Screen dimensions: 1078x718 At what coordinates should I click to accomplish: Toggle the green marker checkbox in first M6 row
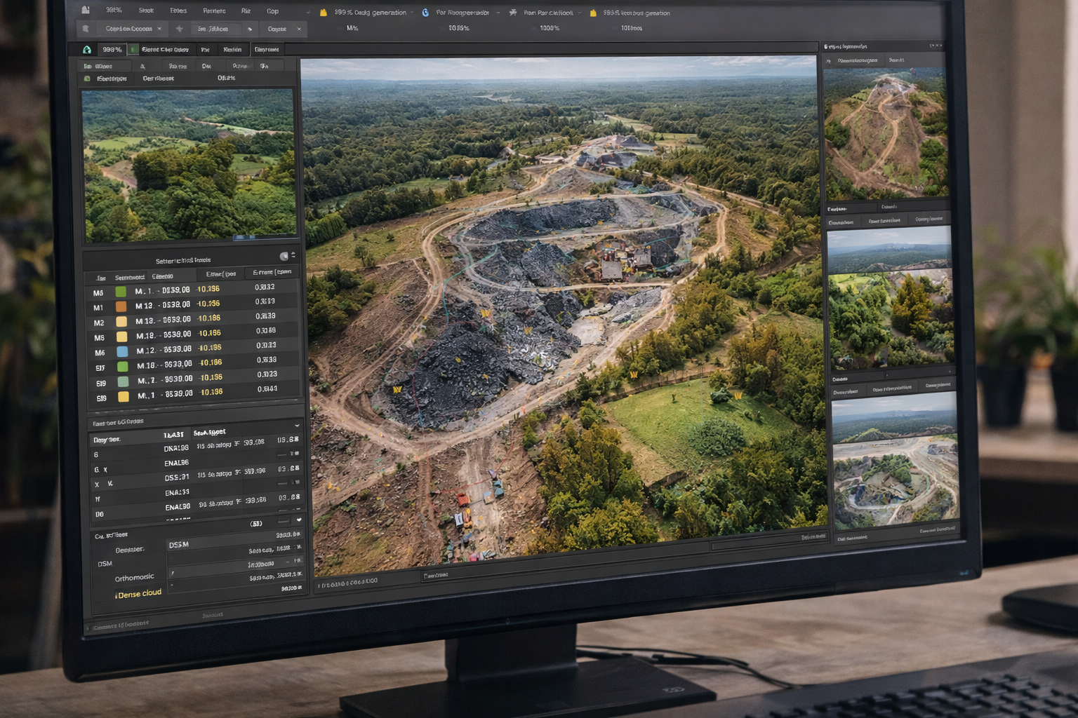[x=121, y=292]
